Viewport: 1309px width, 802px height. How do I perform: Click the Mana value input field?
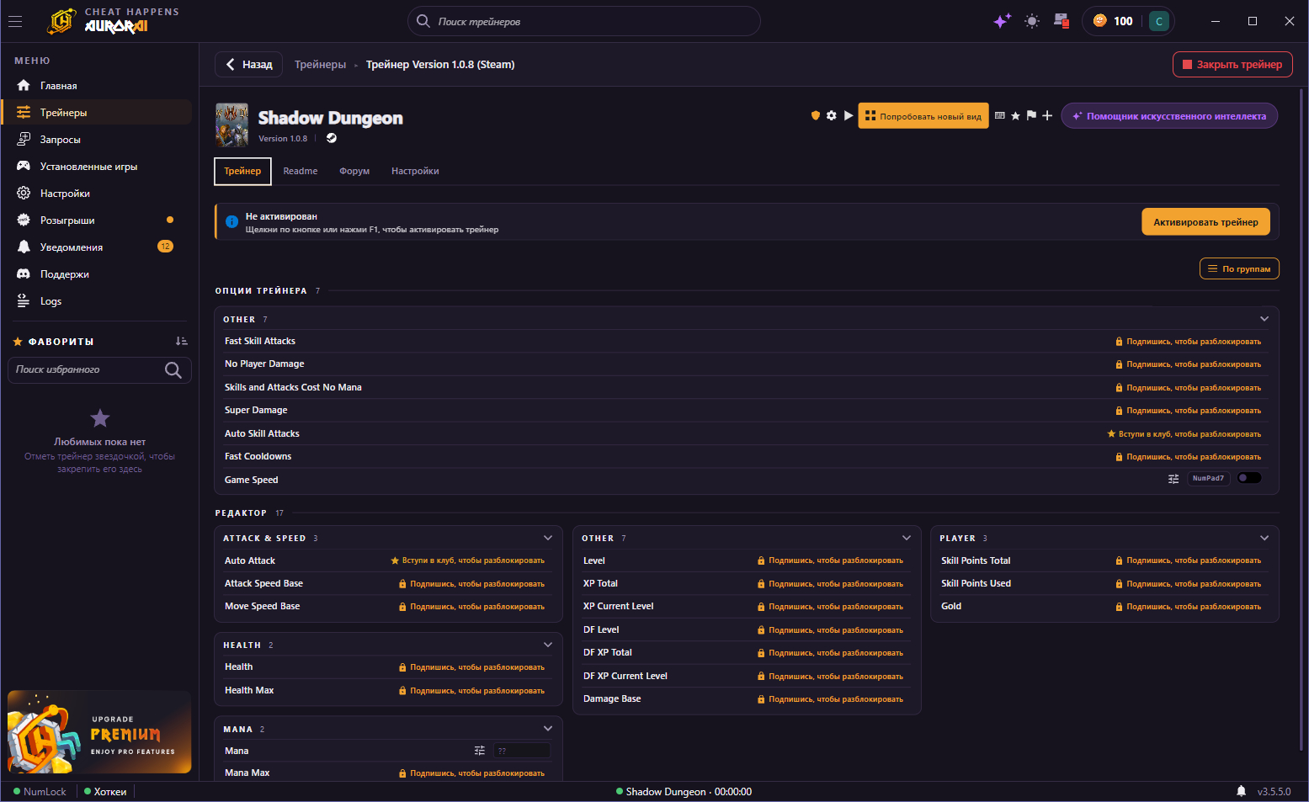coord(521,751)
